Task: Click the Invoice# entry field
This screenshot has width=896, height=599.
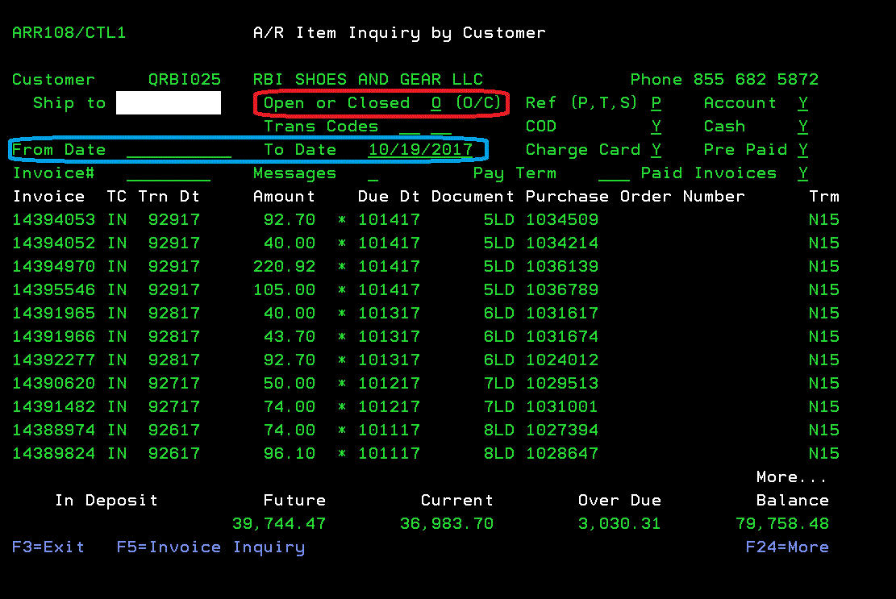Action: [168, 173]
